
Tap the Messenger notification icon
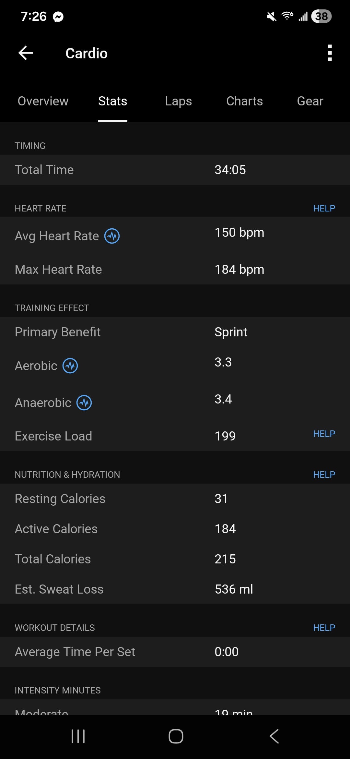(x=58, y=17)
